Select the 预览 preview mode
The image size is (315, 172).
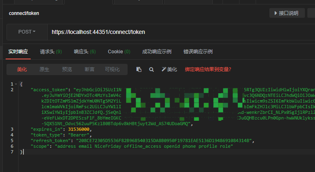point(67,69)
